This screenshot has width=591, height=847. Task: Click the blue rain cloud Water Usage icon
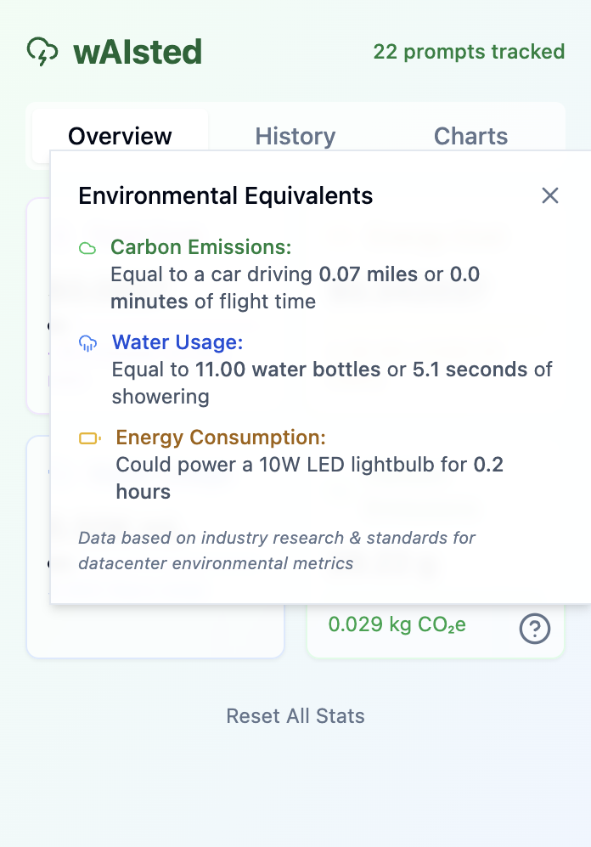tap(87, 343)
